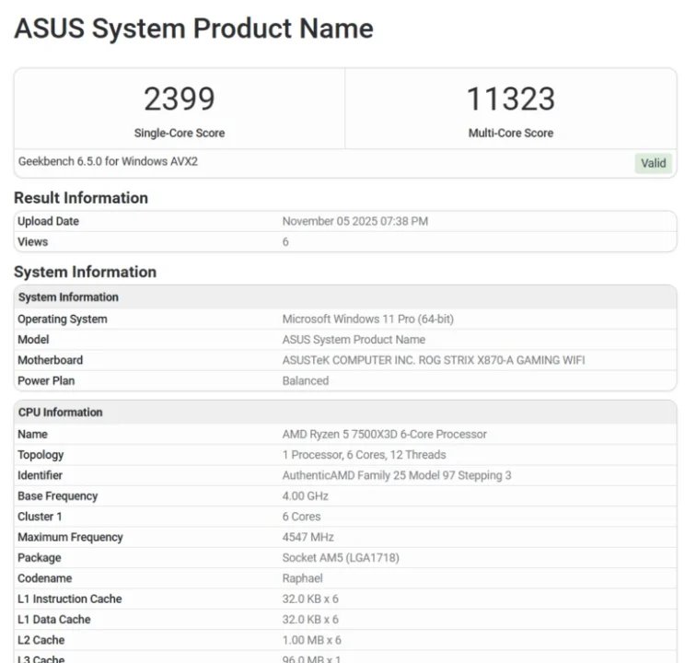Click the CPU Name label

[32, 434]
